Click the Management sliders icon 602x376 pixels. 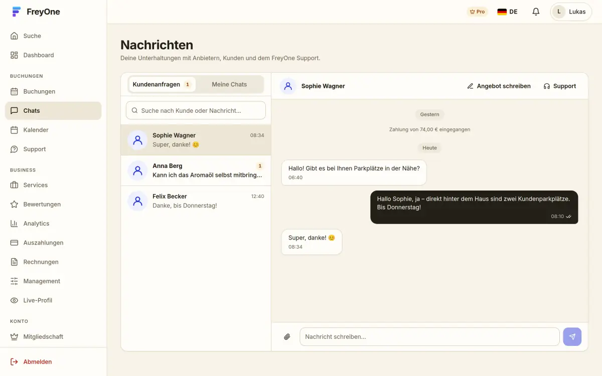coord(14,281)
